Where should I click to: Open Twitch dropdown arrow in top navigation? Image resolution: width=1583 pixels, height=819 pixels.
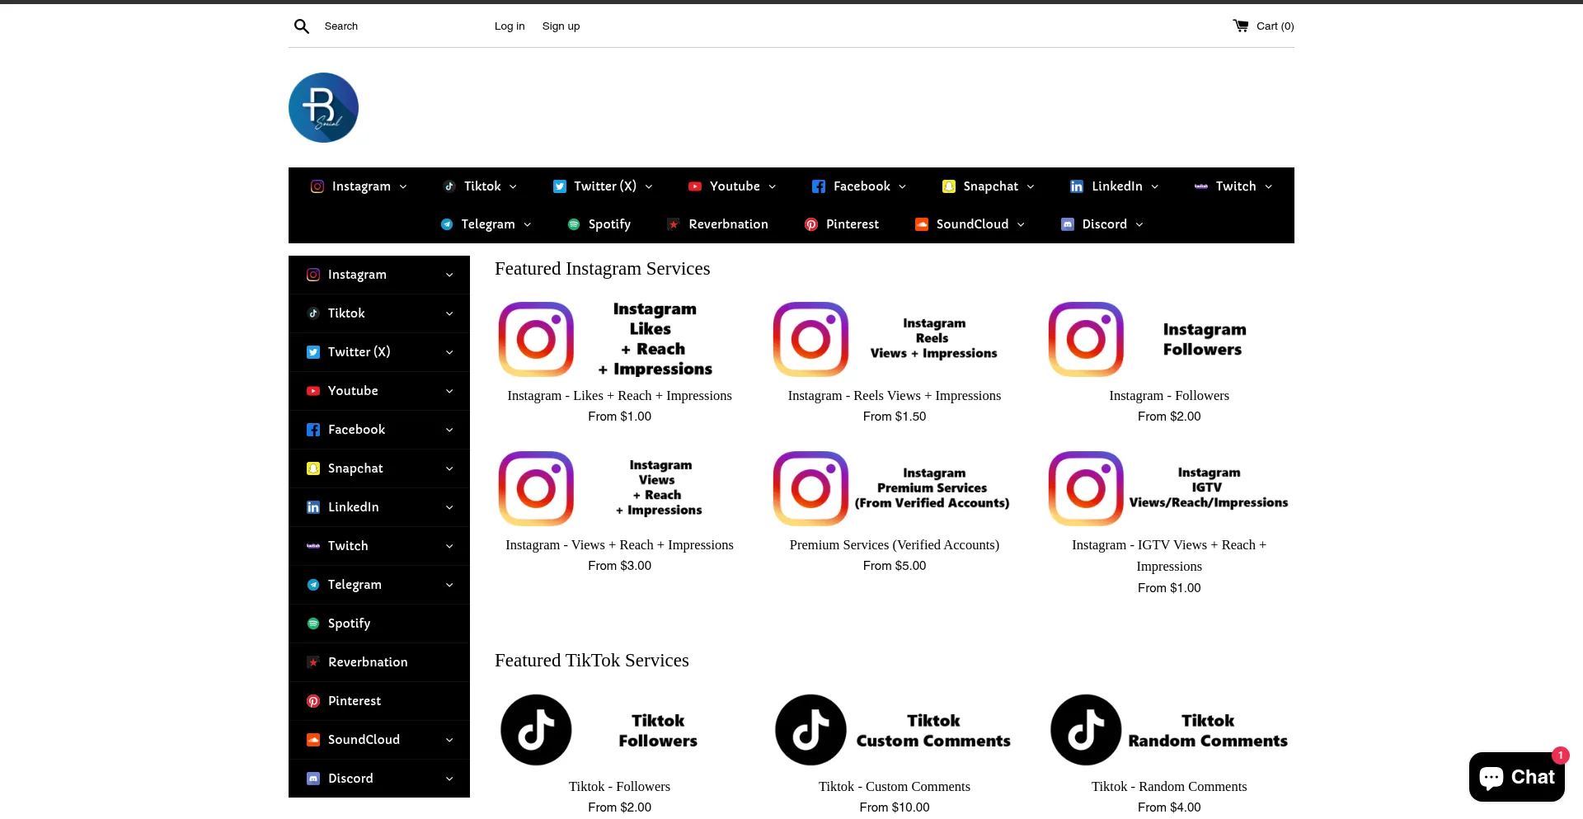click(1268, 186)
